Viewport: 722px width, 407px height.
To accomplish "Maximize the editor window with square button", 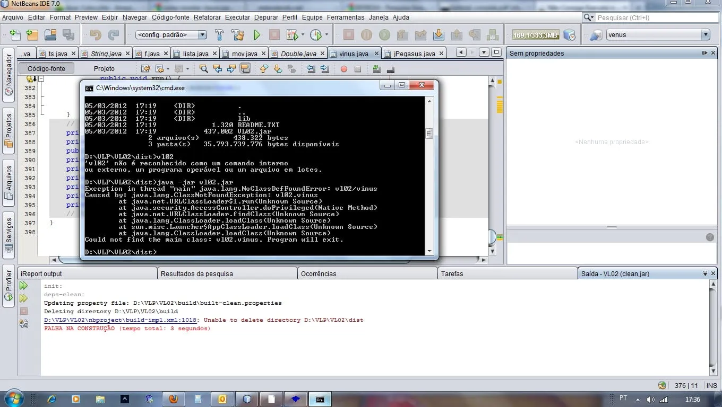I will click(496, 52).
